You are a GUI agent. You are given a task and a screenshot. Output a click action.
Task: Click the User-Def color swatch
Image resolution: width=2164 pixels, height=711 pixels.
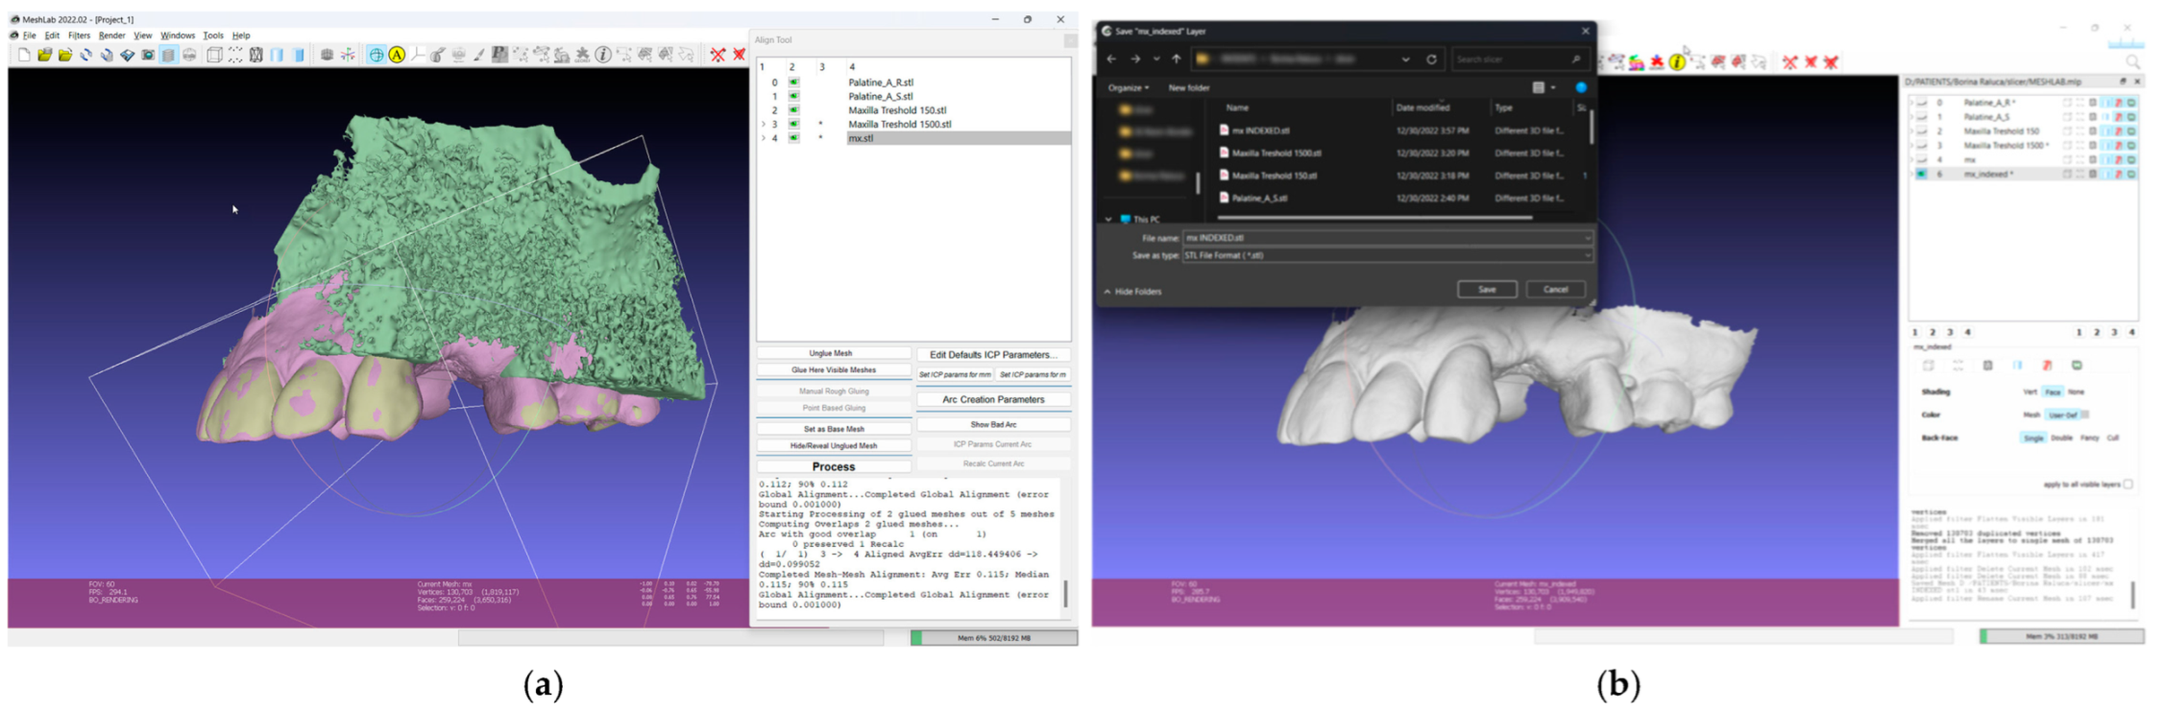(2083, 415)
